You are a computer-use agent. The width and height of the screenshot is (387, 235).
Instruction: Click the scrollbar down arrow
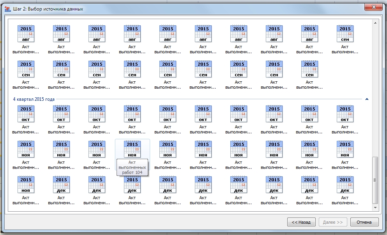(x=375, y=208)
